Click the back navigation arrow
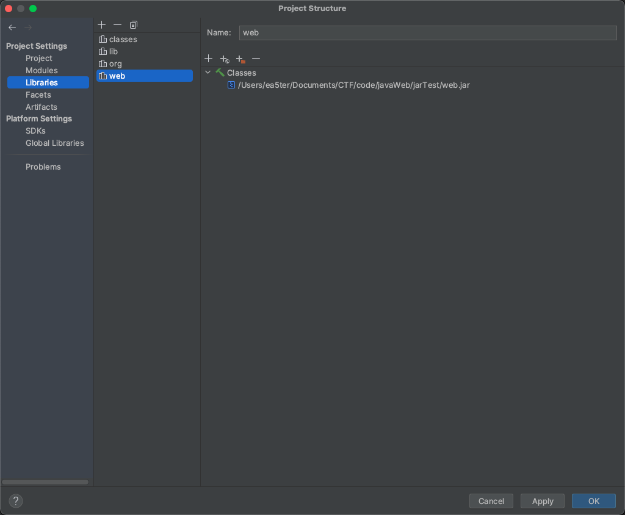Screen dimensions: 625x515 [x=12, y=27]
